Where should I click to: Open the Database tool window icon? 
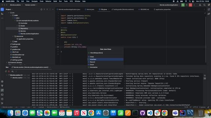click(x=209, y=14)
